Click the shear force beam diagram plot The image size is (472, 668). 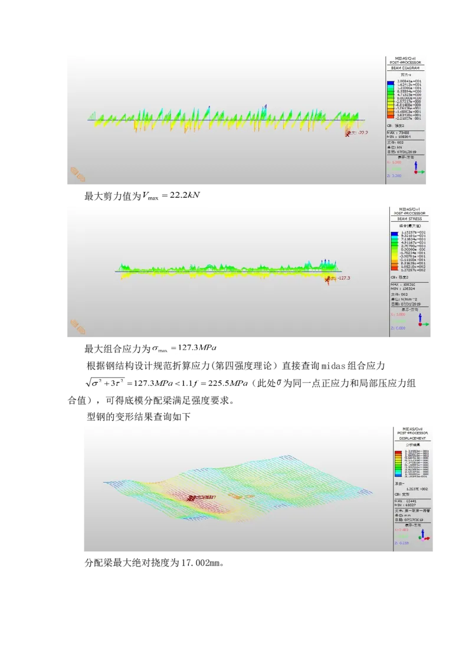(x=224, y=119)
